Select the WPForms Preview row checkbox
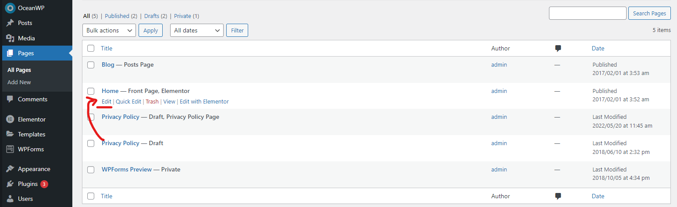677x207 pixels. point(91,170)
